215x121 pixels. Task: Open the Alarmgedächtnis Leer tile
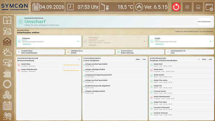pos(190,52)
